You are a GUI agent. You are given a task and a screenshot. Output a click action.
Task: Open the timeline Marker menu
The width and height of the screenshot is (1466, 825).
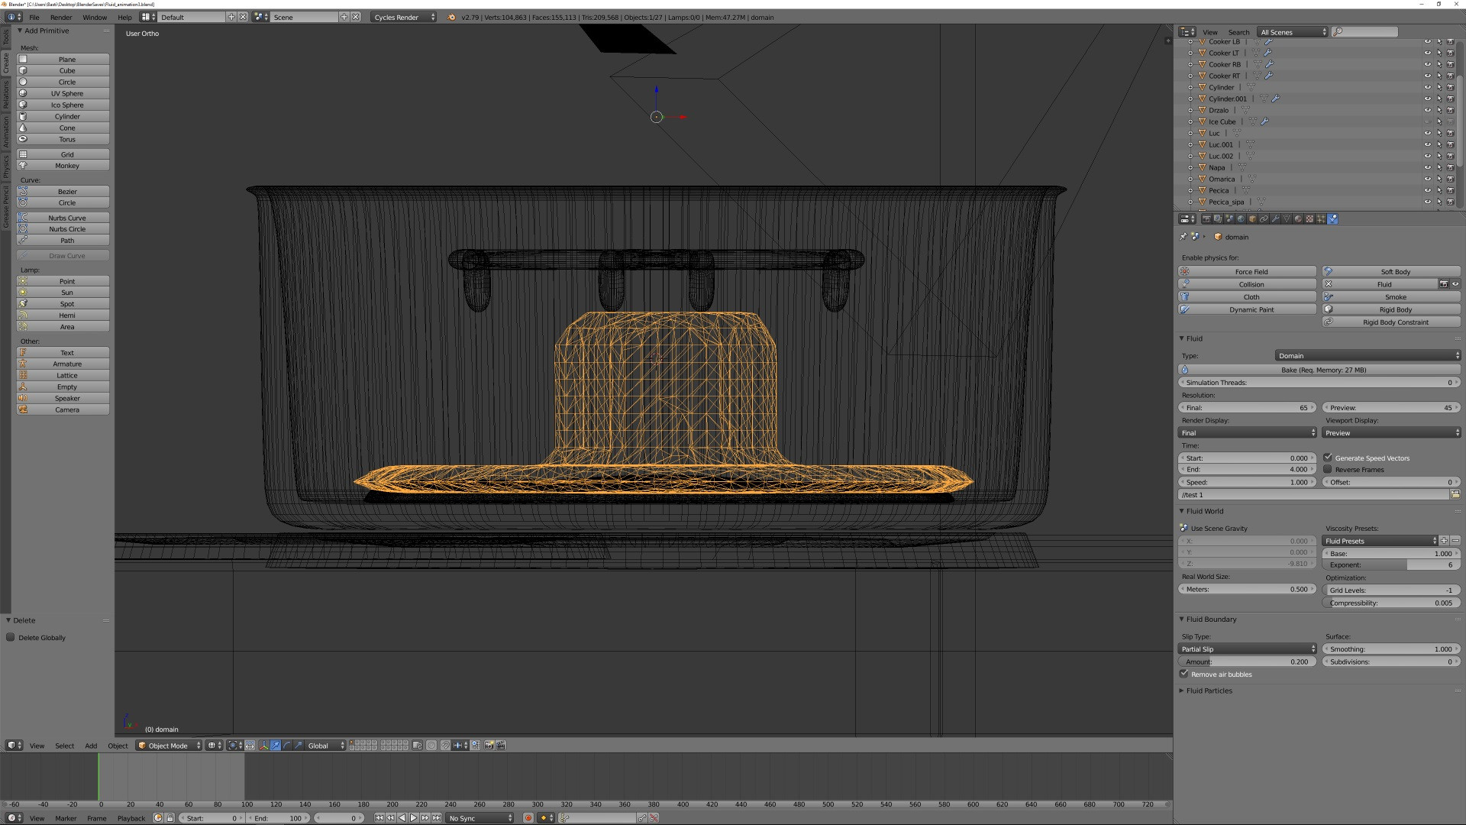tap(66, 818)
